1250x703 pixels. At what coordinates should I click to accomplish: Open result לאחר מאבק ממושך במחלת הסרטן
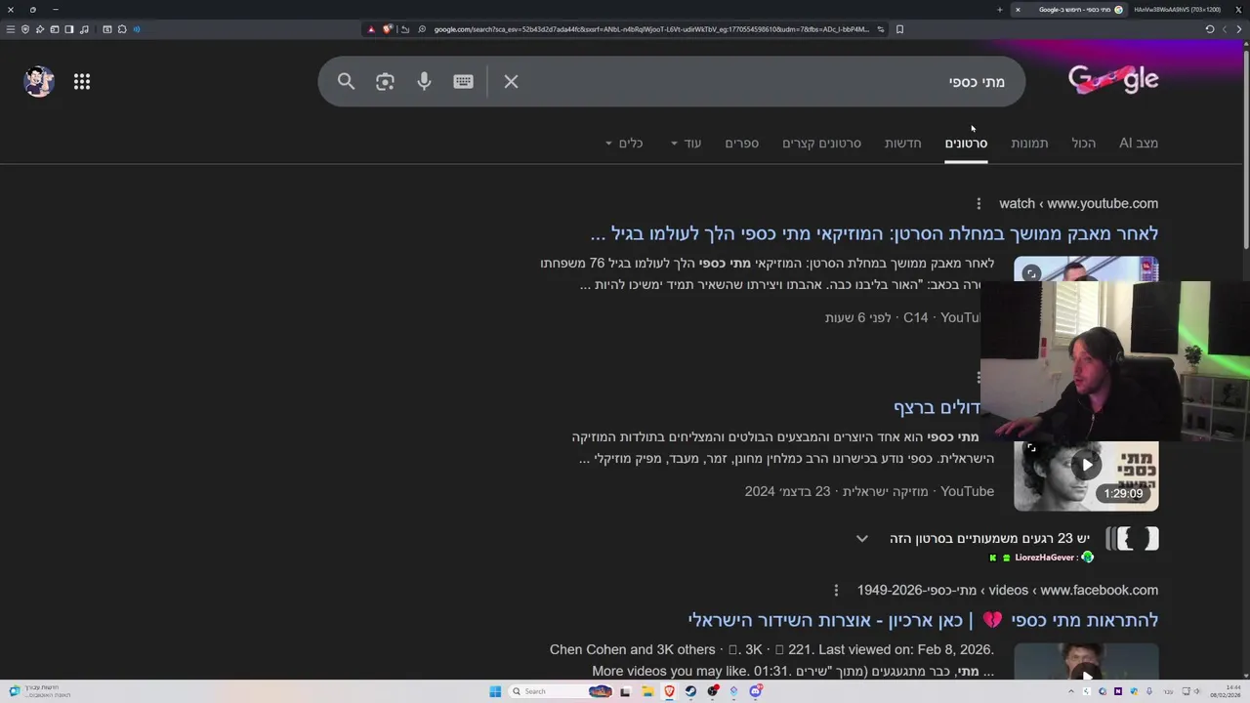(x=874, y=233)
